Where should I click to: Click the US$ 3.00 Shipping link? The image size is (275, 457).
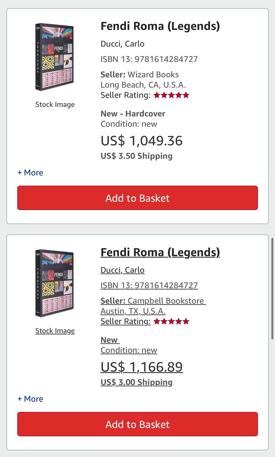click(136, 382)
